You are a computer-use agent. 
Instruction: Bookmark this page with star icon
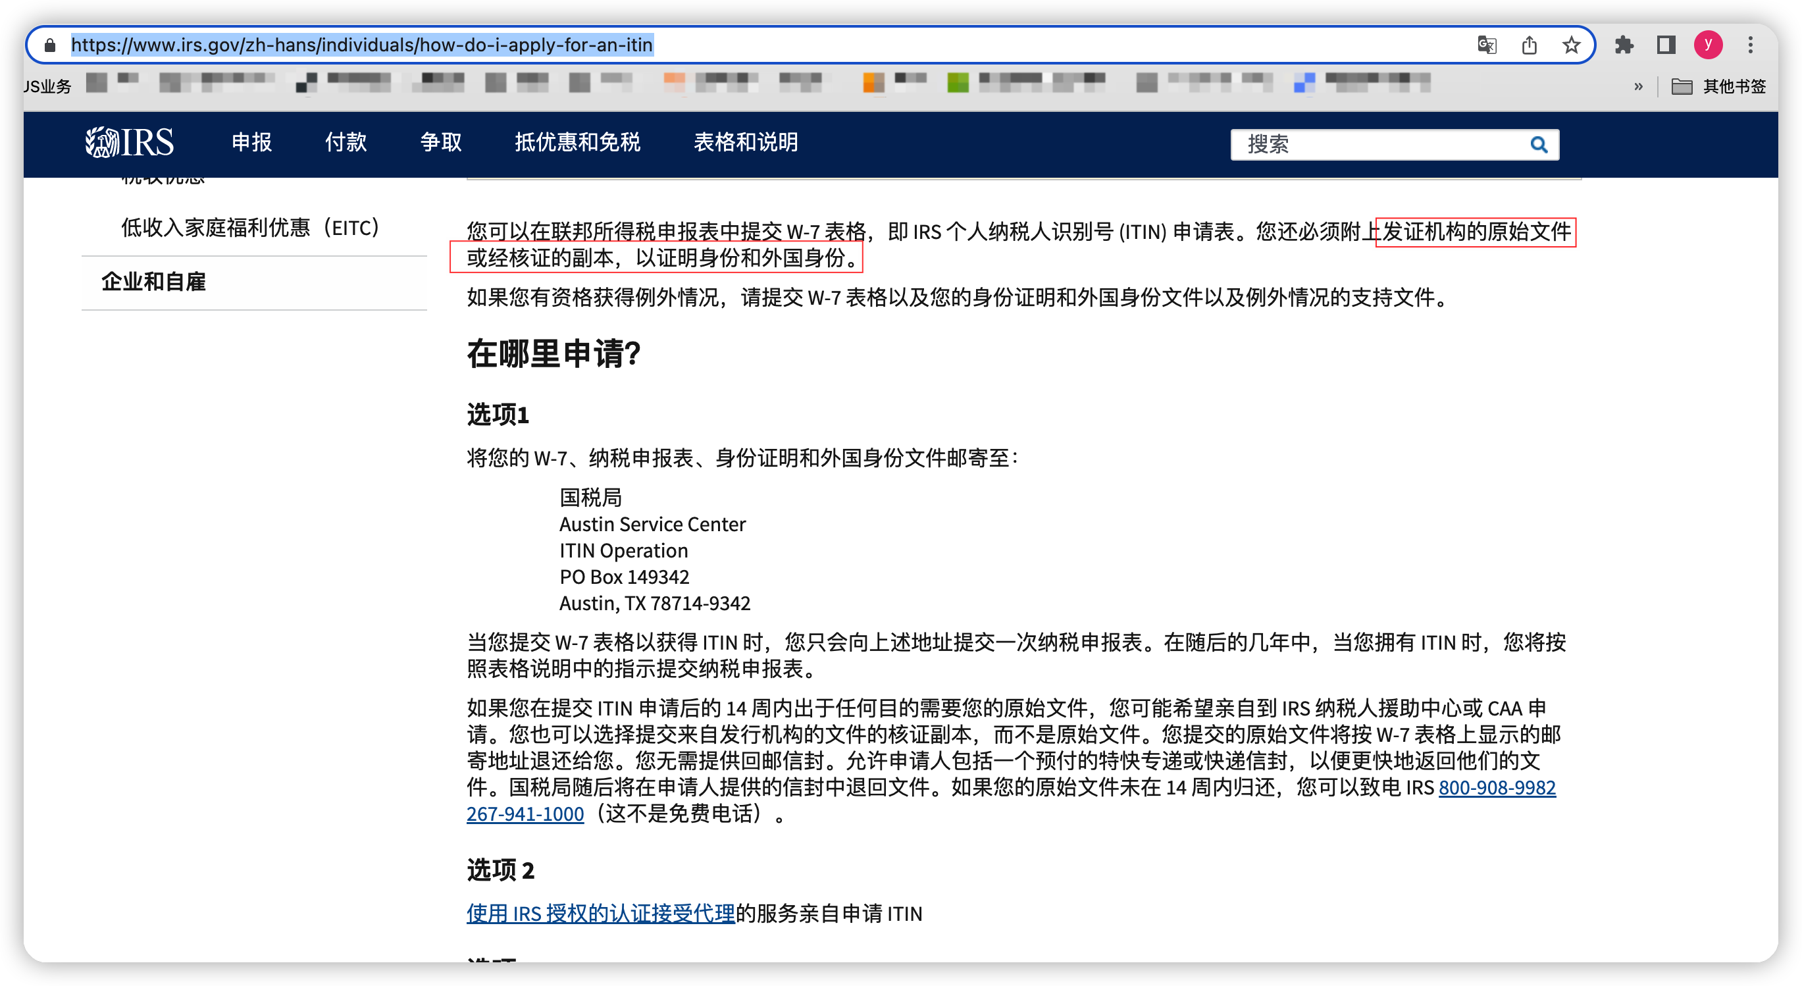pos(1571,45)
